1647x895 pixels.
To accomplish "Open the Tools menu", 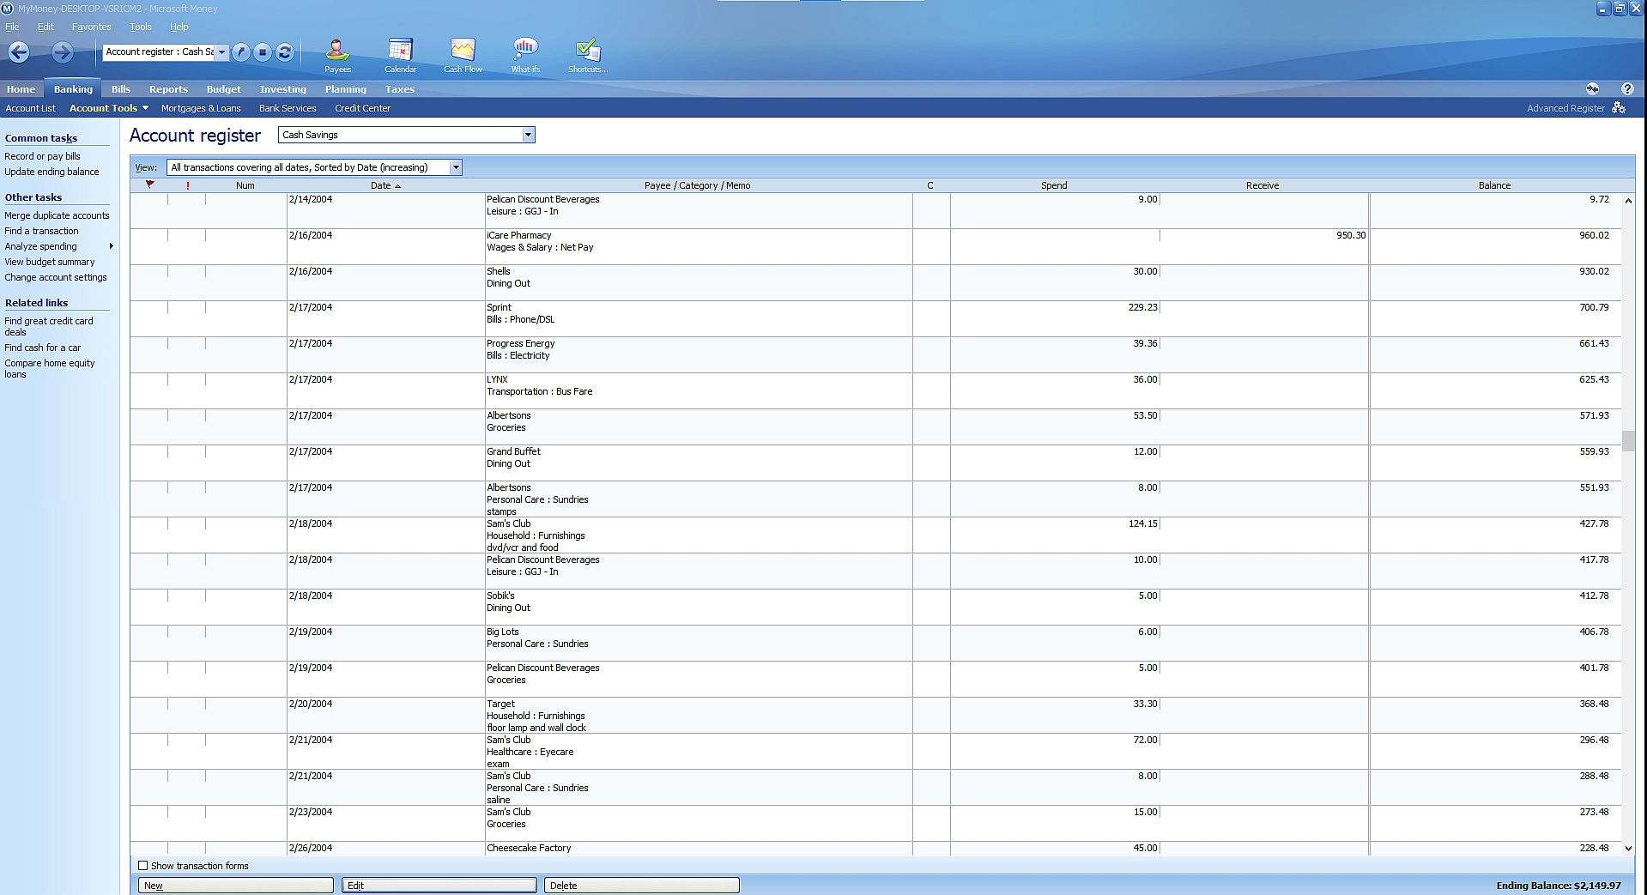I will tap(141, 27).
